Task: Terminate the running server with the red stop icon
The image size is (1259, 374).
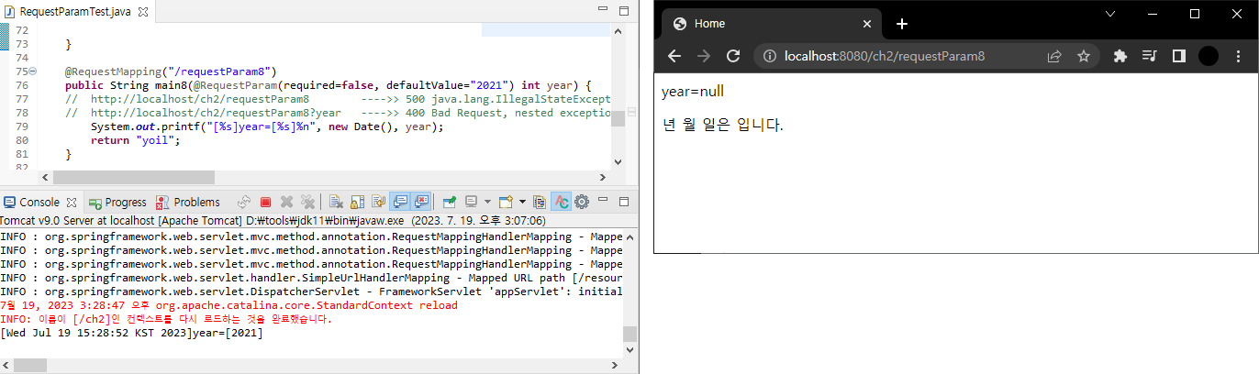Action: (x=265, y=202)
